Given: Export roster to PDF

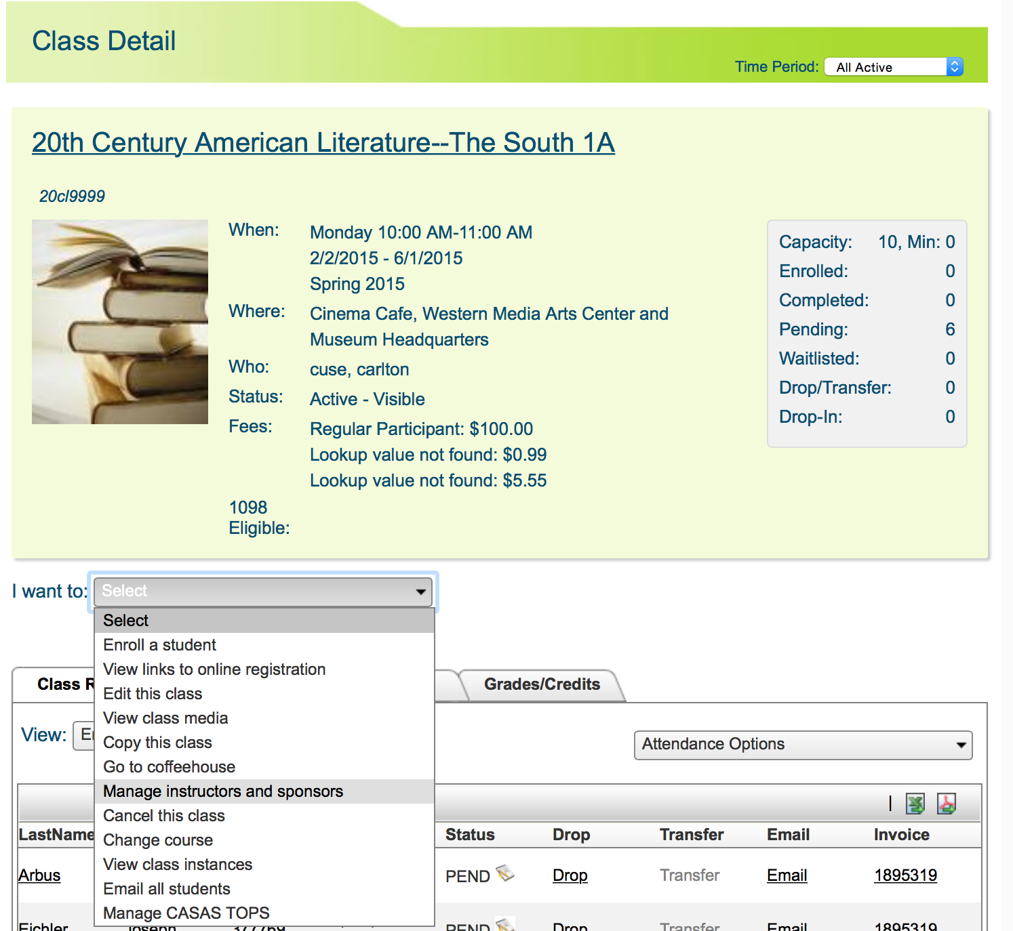Looking at the screenshot, I should pos(946,804).
